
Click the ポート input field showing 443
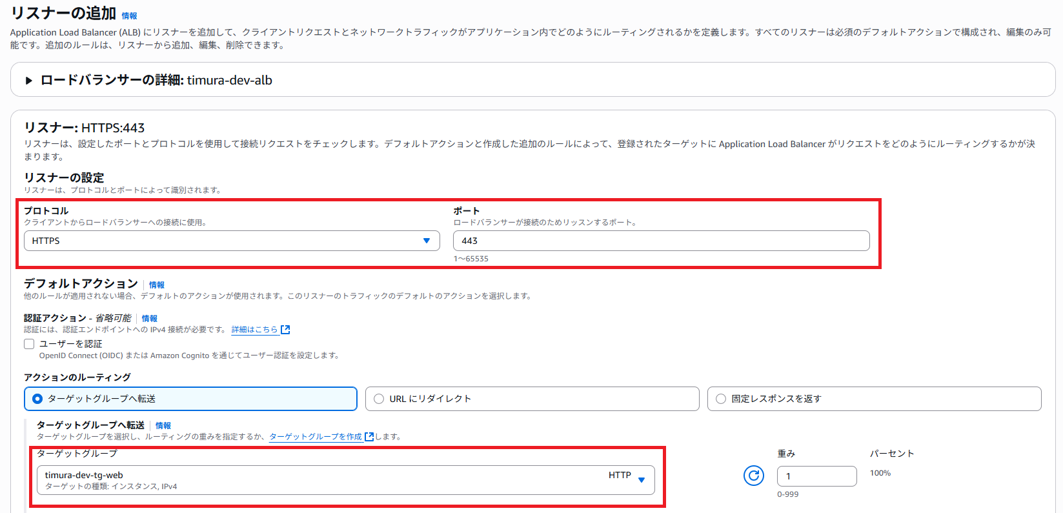coord(661,241)
